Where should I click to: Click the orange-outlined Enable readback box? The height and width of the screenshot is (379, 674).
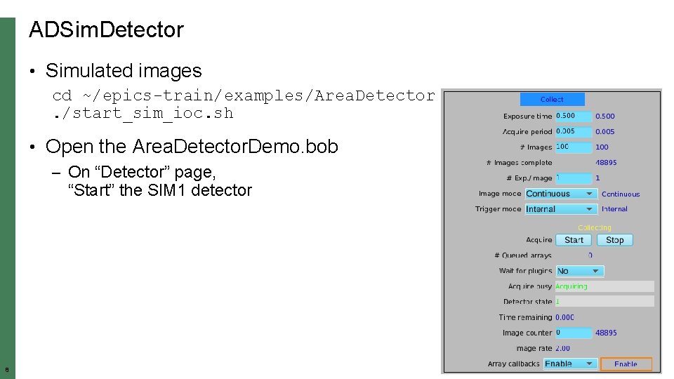(626, 364)
